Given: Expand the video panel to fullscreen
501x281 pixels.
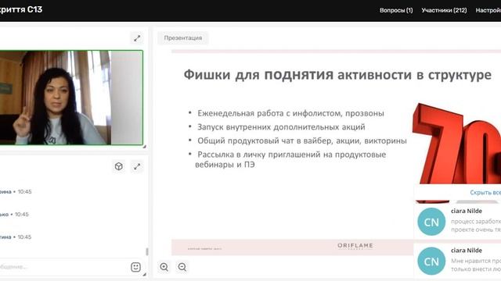Looking at the screenshot, I should (x=137, y=38).
